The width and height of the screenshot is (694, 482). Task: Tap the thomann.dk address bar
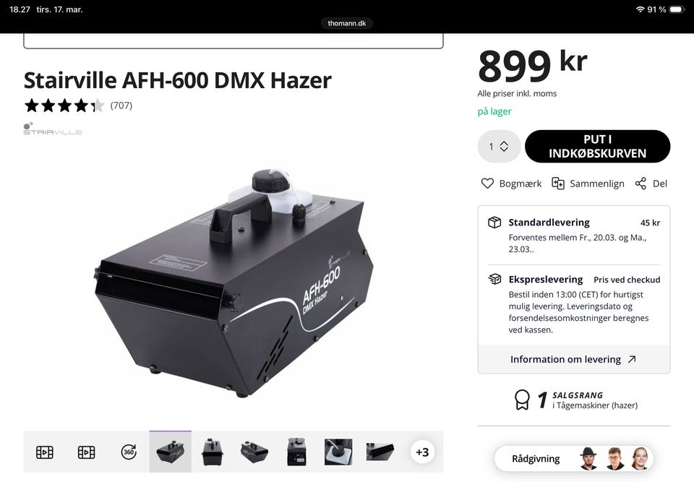(347, 23)
